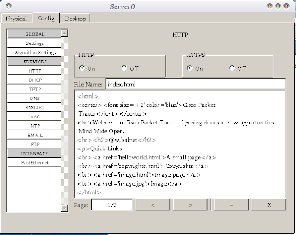Click the INTERFACE section header
This screenshot has height=235, width=296.
click(x=34, y=153)
